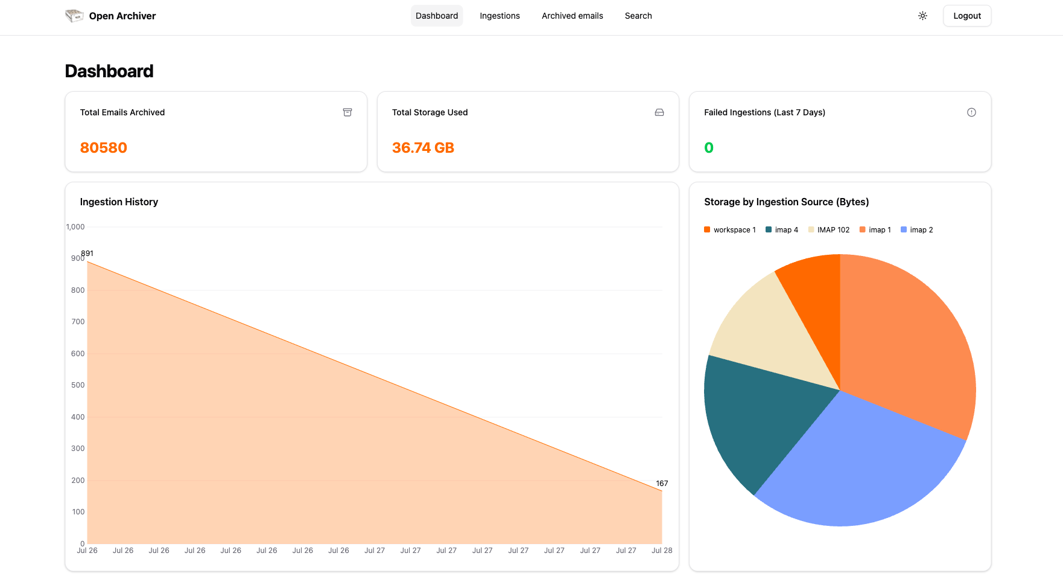
Task: Click the archive icon on Total Emails Archived card
Action: 347,112
